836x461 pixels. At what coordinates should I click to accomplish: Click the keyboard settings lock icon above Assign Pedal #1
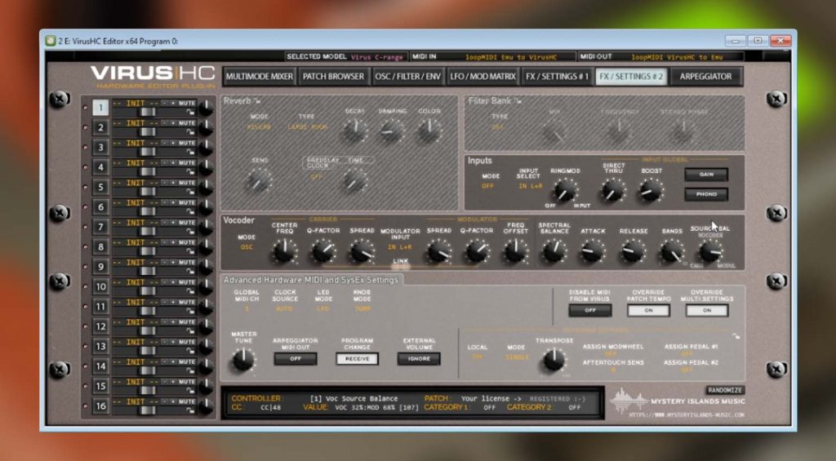pyautogui.click(x=736, y=336)
